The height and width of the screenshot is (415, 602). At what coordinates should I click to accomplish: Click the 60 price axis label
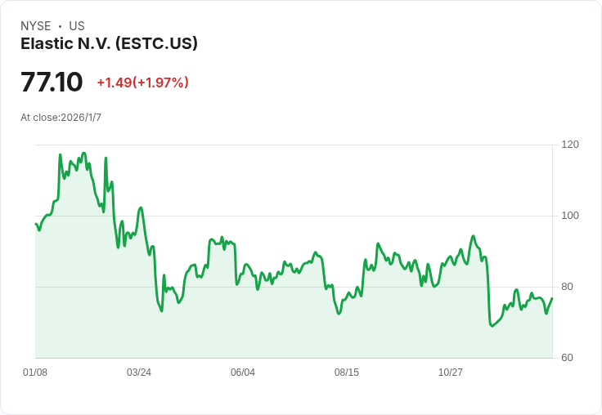click(x=567, y=358)
